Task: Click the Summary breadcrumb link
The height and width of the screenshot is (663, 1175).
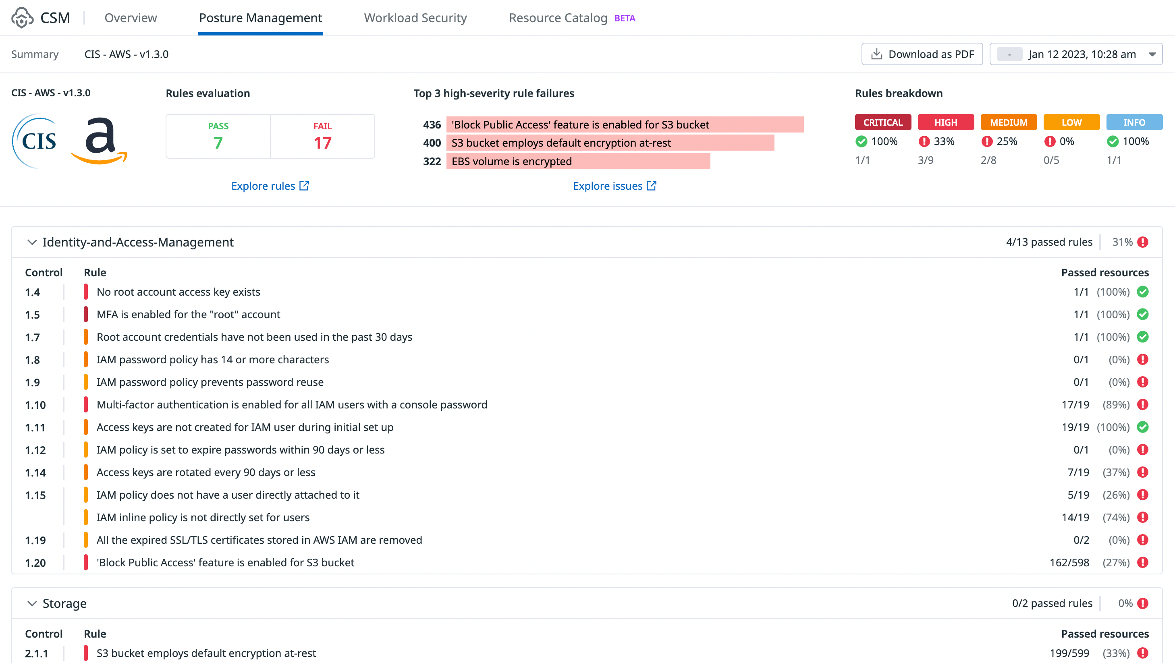Action: click(x=35, y=54)
